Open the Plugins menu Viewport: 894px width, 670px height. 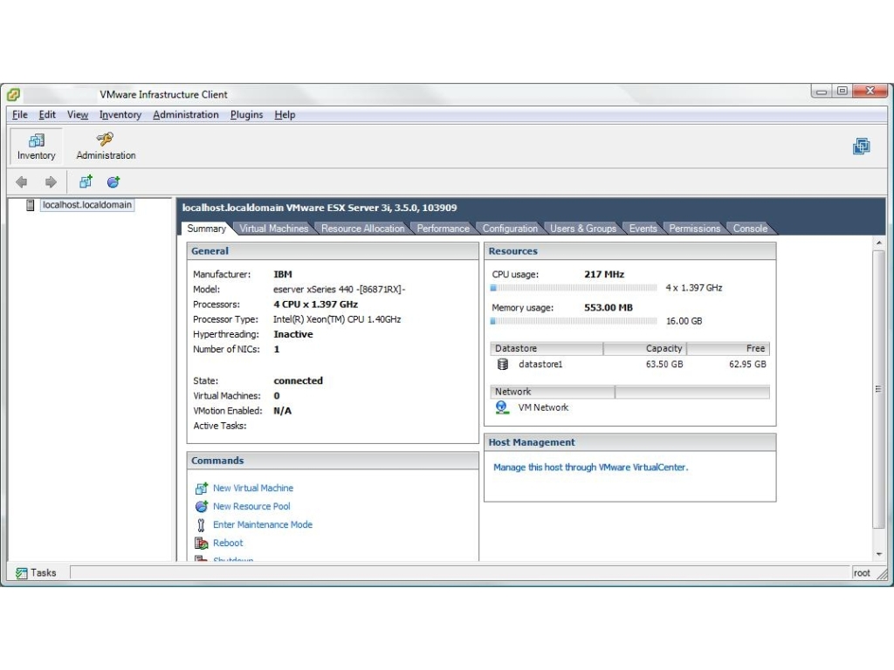(x=247, y=114)
